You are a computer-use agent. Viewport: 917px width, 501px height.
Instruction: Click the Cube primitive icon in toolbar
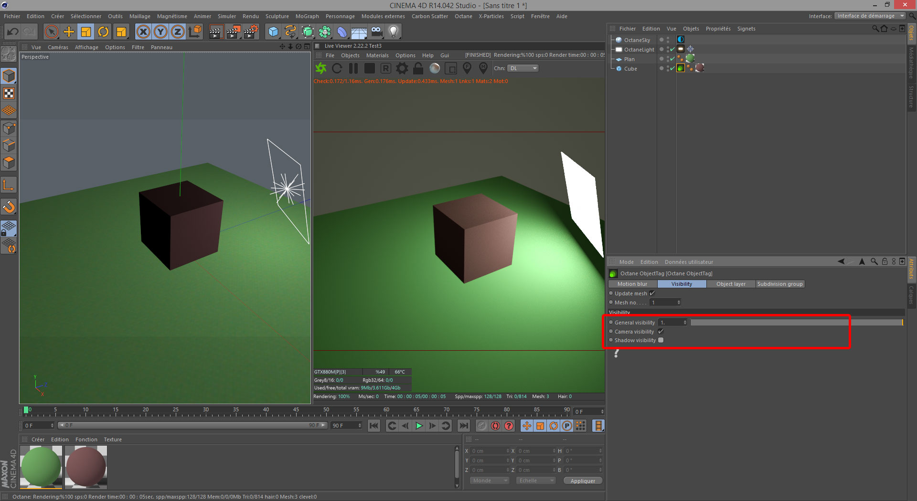(273, 32)
